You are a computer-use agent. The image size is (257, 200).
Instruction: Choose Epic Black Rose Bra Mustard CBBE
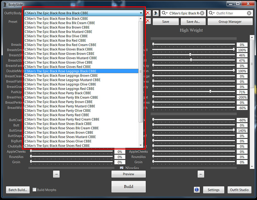click(x=81, y=32)
